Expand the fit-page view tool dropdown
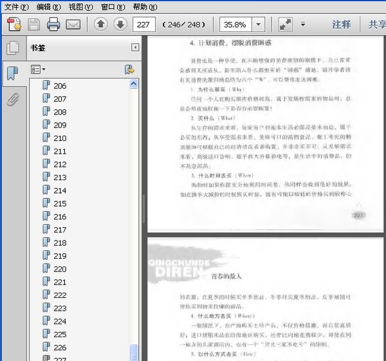This screenshot has width=386, height=361. point(302,25)
